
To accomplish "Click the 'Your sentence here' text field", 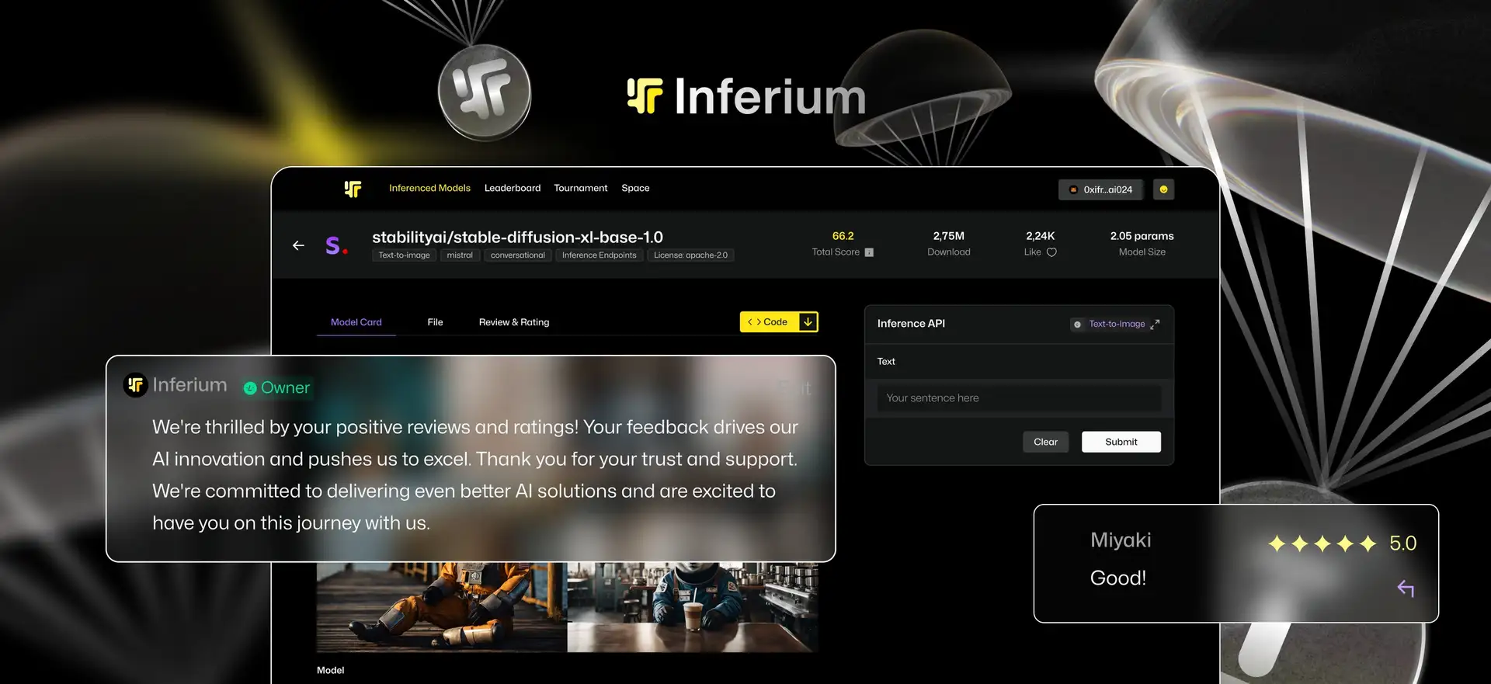I will click(x=1019, y=398).
